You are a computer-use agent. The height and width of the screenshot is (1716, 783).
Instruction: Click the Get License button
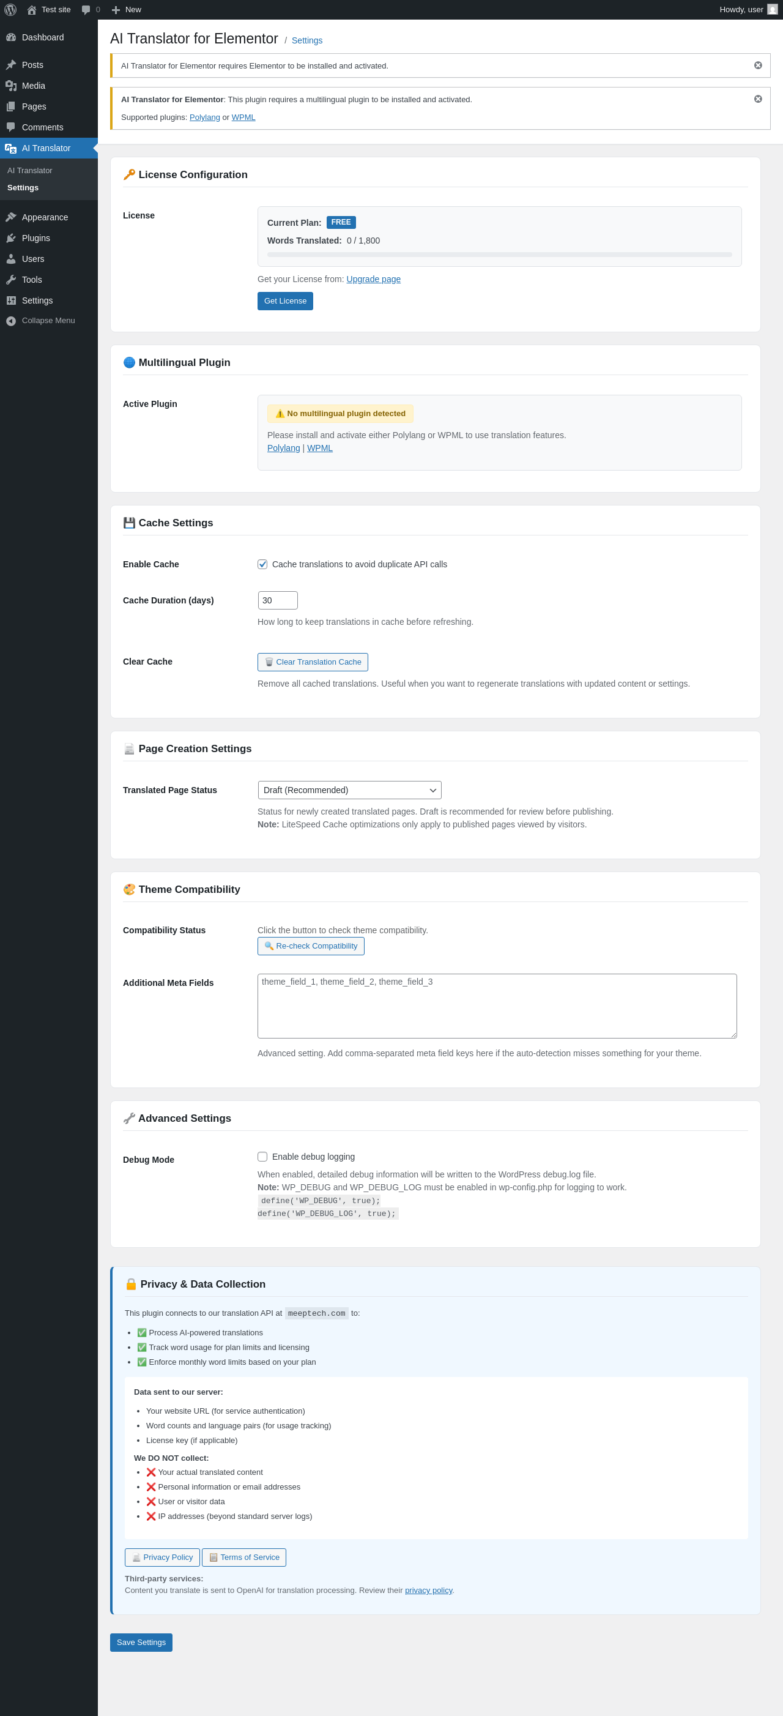pyautogui.click(x=285, y=301)
